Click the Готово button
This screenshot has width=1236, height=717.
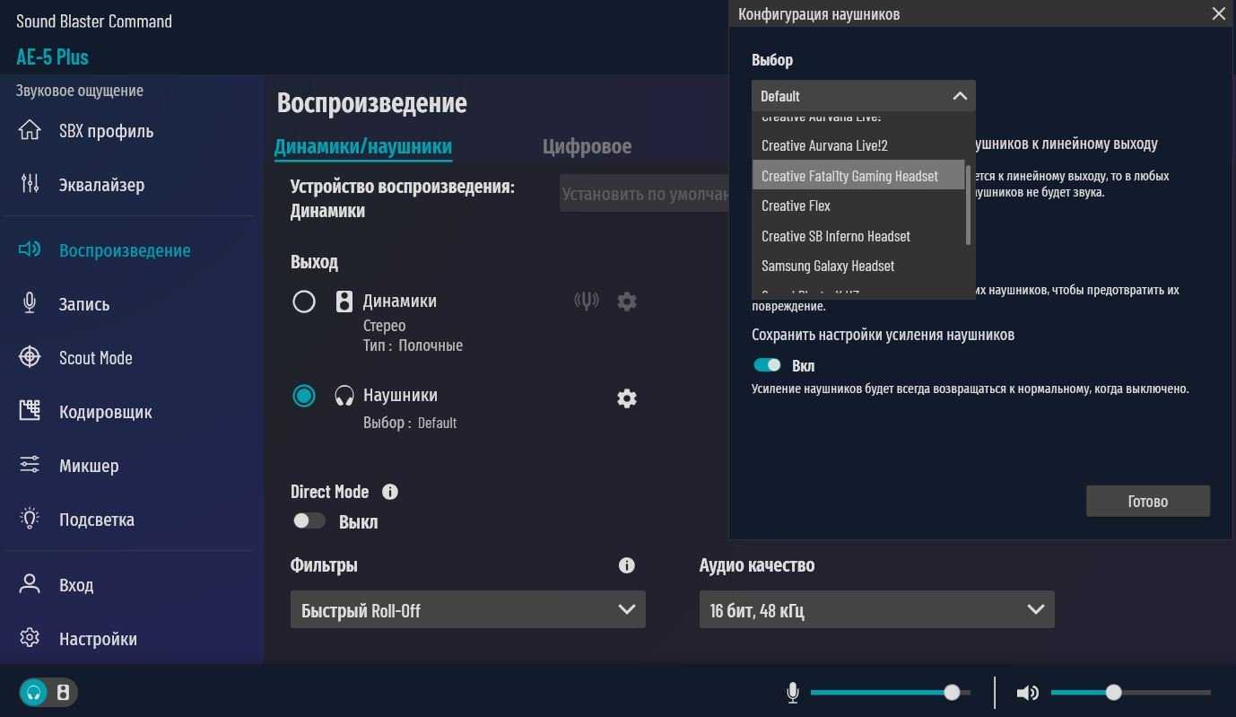coord(1147,502)
